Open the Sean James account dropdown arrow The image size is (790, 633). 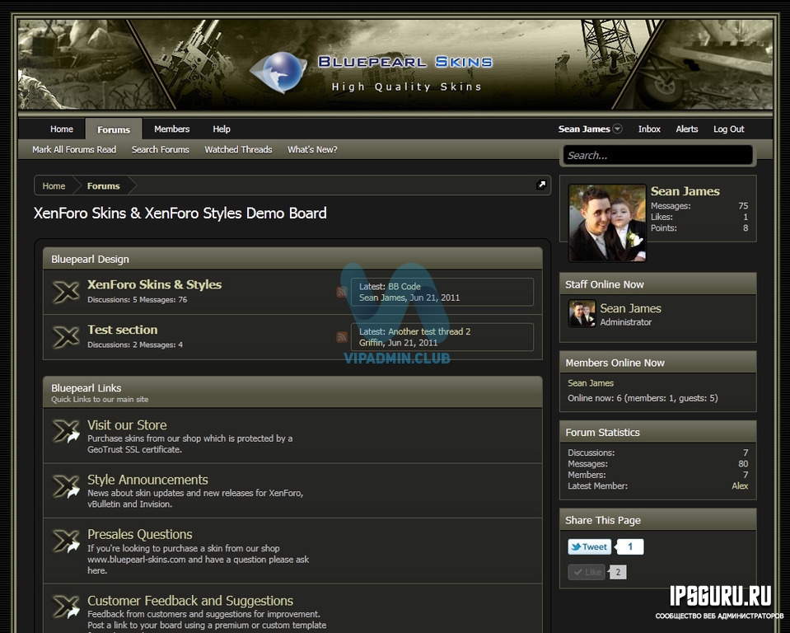(617, 129)
